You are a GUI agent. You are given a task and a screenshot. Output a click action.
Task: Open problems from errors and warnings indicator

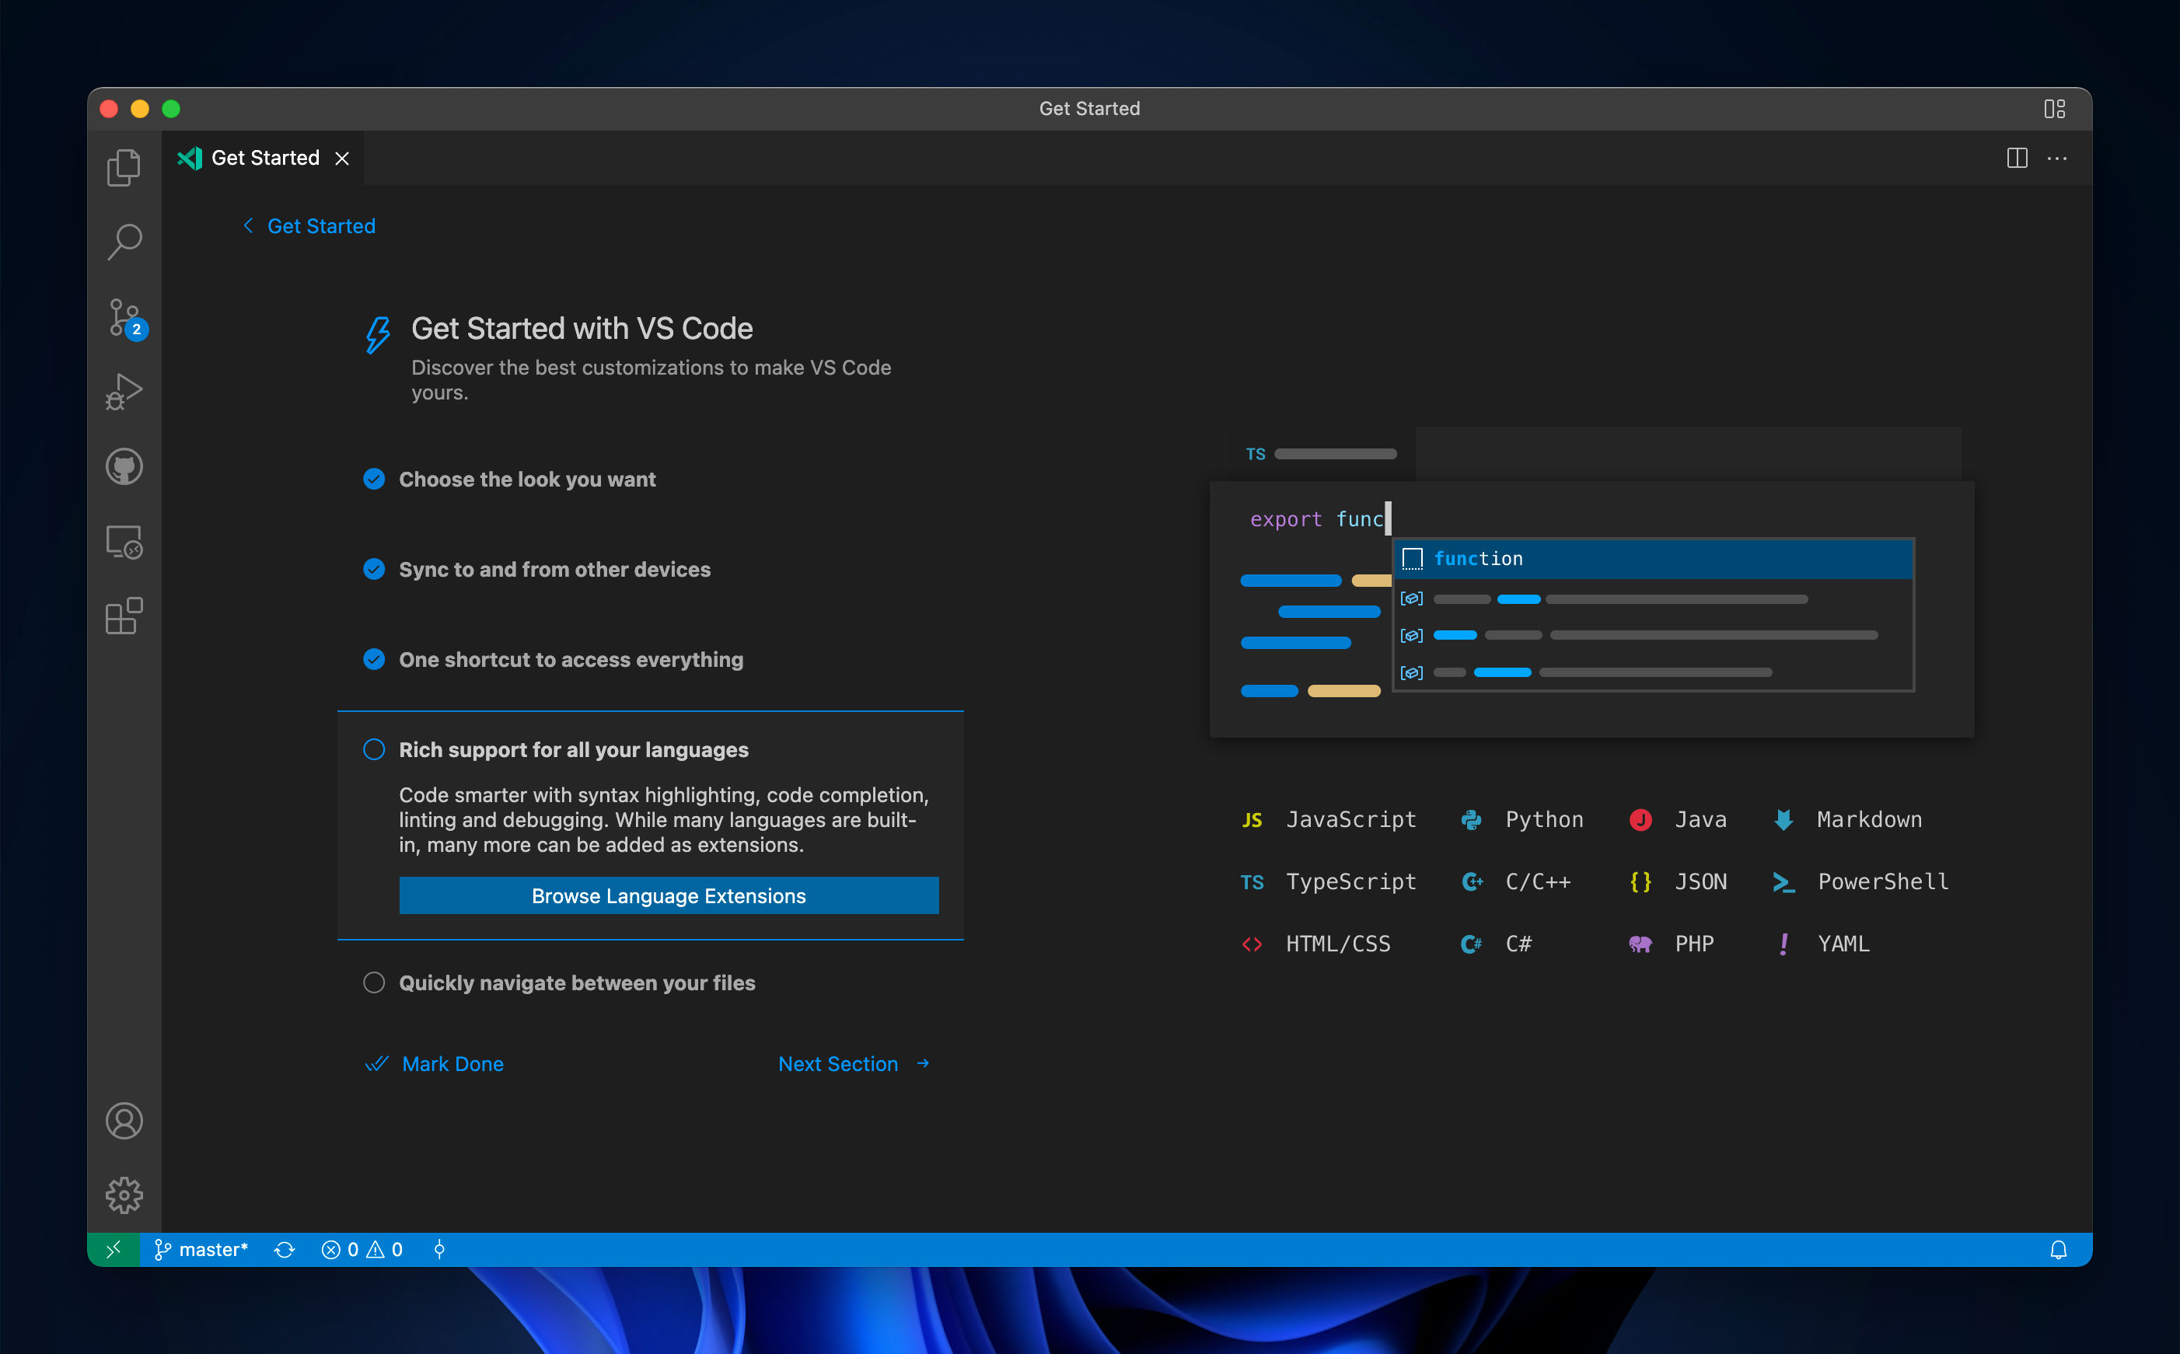[362, 1249]
